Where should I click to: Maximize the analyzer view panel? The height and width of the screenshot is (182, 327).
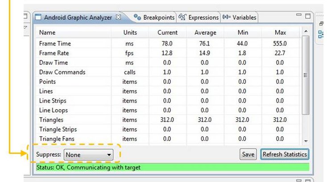coord(308,16)
